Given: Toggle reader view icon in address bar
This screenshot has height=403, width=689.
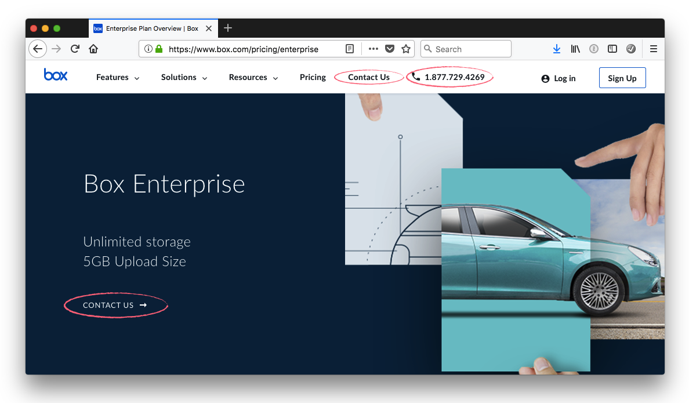Looking at the screenshot, I should tap(350, 49).
